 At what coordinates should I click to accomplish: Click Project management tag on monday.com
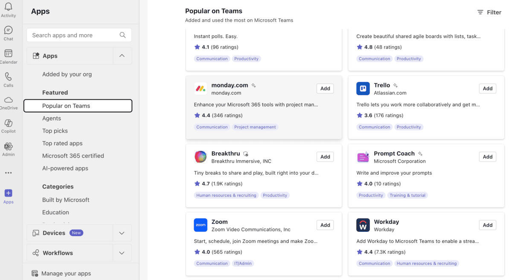[255, 127]
